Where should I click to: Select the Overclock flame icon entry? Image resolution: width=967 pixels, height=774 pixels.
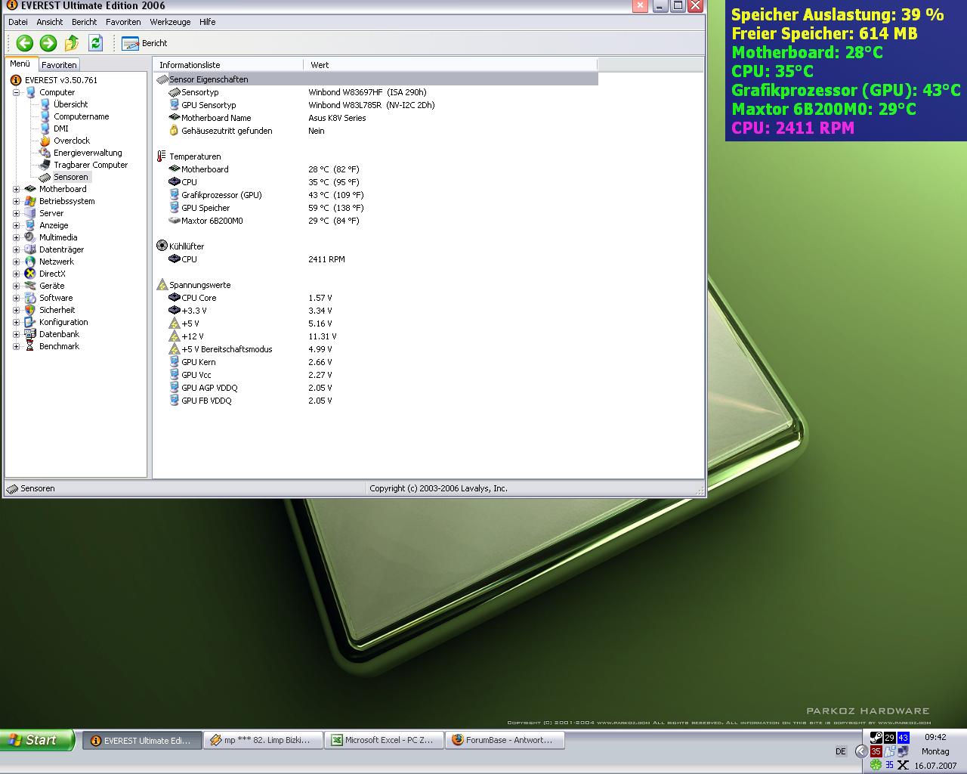click(x=45, y=141)
